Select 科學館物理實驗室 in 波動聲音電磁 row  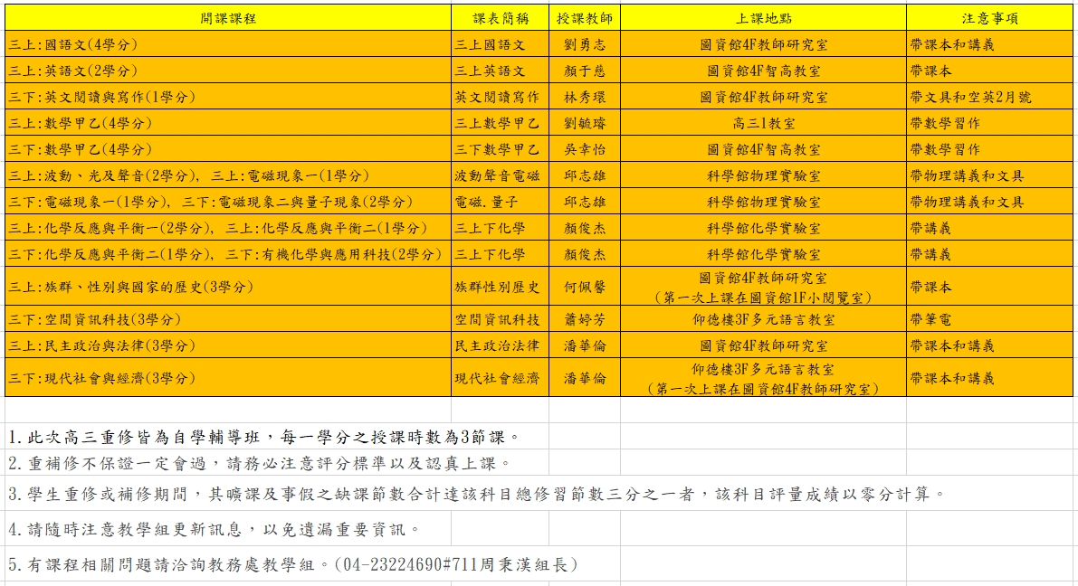pos(763,175)
